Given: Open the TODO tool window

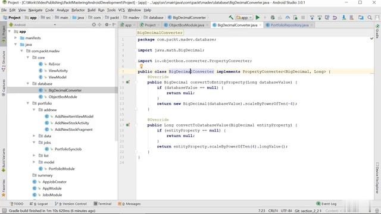Looking at the screenshot, I should (x=17, y=204).
